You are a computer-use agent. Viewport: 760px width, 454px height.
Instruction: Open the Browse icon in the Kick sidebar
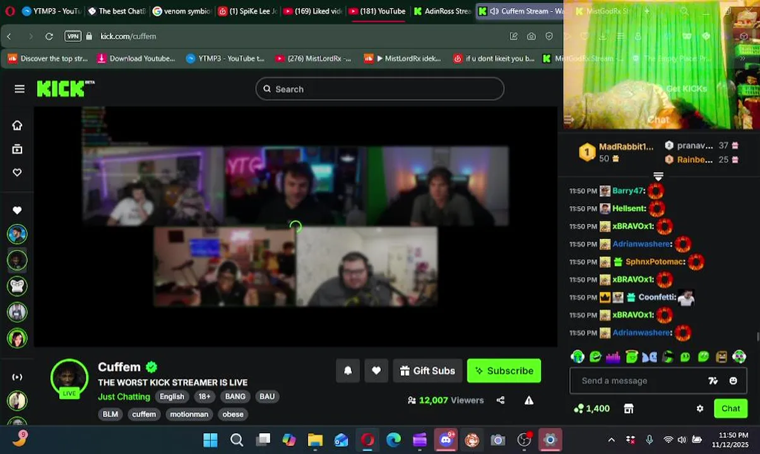click(17, 149)
